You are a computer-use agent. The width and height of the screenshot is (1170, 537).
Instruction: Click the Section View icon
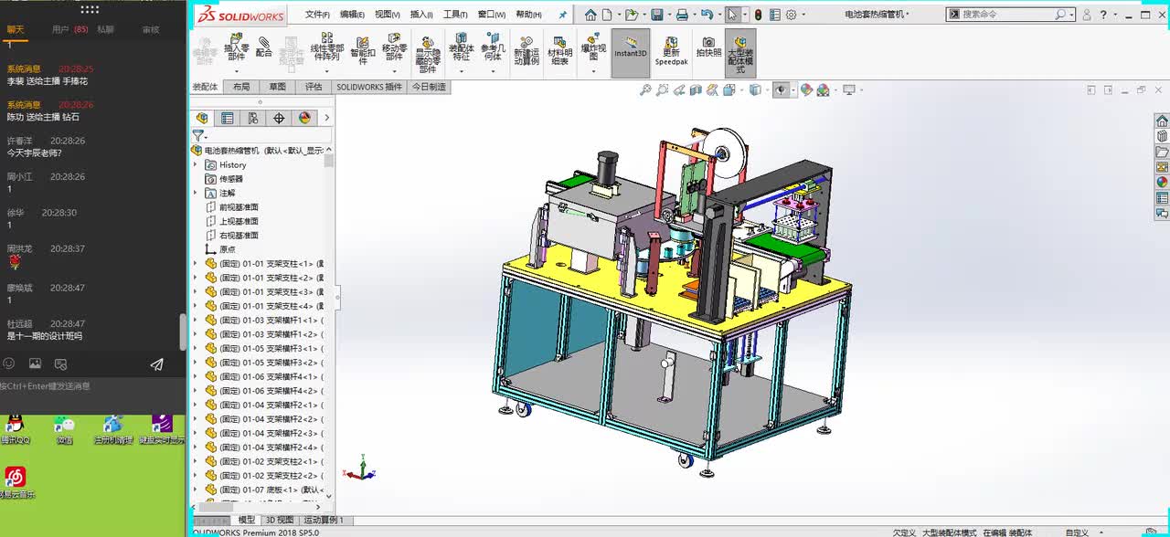[x=697, y=89]
